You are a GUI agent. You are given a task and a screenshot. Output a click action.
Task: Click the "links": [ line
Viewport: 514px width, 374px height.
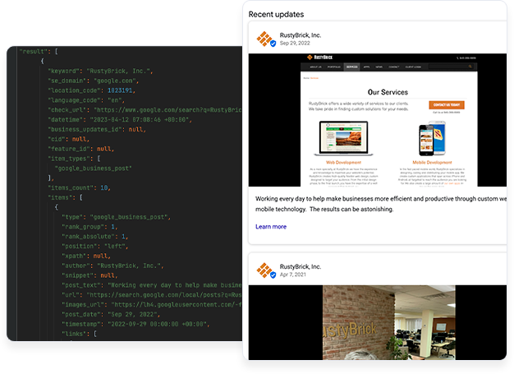79,334
